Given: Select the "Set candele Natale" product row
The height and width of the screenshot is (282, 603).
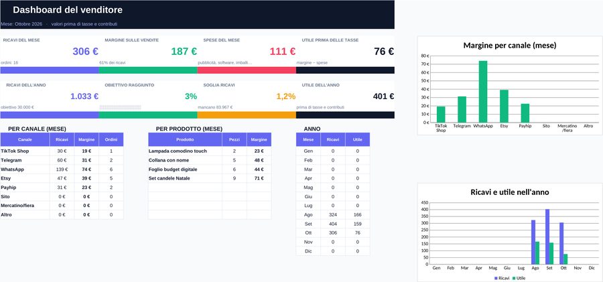Looking at the screenshot, I should click(x=210, y=178).
